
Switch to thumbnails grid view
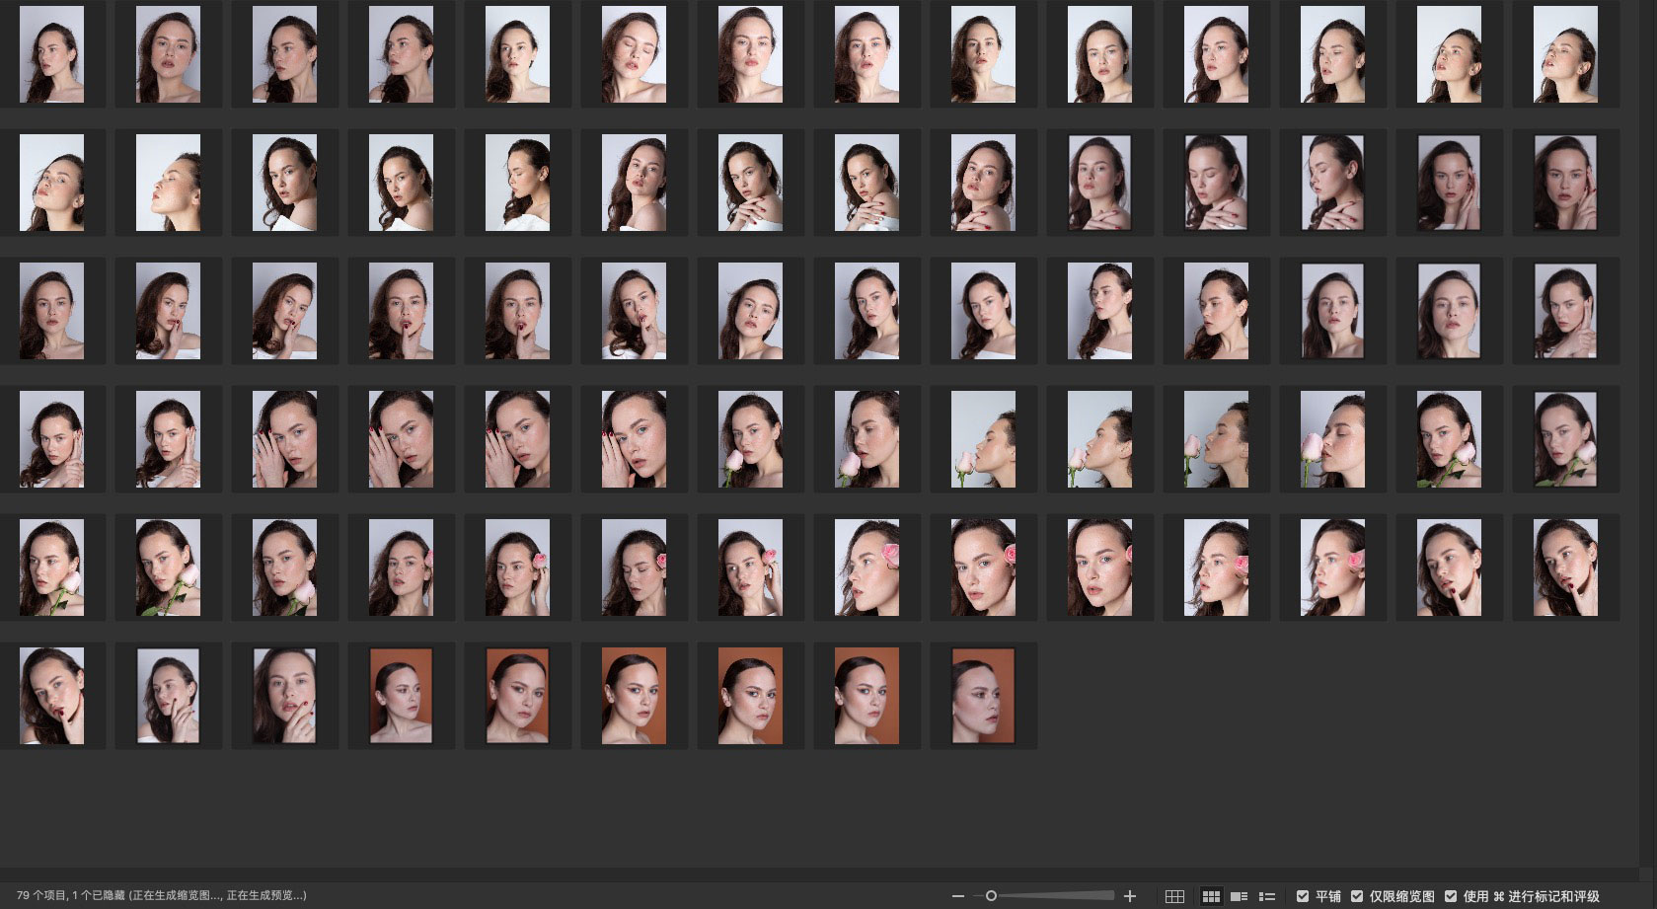pyautogui.click(x=1211, y=896)
